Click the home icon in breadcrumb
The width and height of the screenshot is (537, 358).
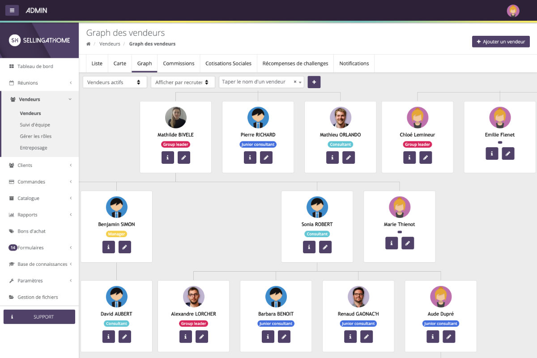(89, 44)
